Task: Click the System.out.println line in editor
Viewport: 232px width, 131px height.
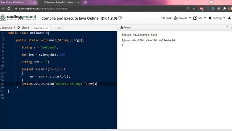Action: [59, 84]
